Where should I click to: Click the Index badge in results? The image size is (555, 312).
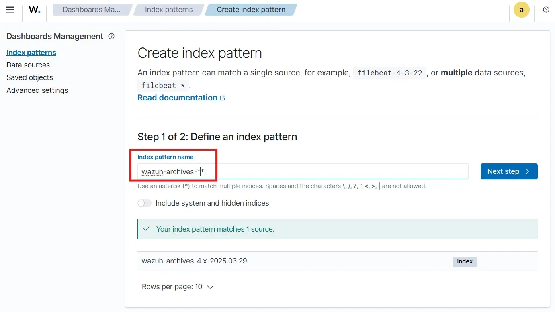pos(465,261)
